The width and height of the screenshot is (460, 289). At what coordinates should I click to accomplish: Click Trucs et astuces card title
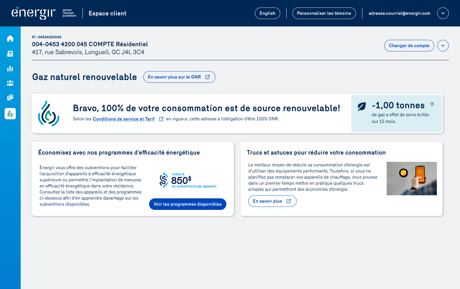click(316, 153)
